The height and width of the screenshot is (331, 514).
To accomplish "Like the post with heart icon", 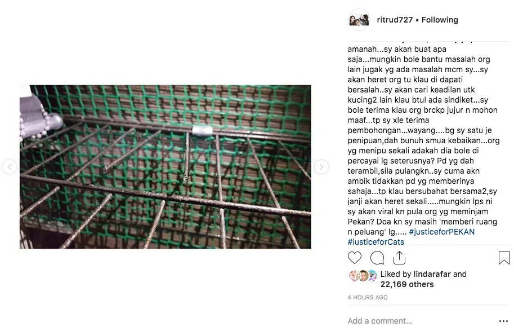I will click(x=354, y=258).
